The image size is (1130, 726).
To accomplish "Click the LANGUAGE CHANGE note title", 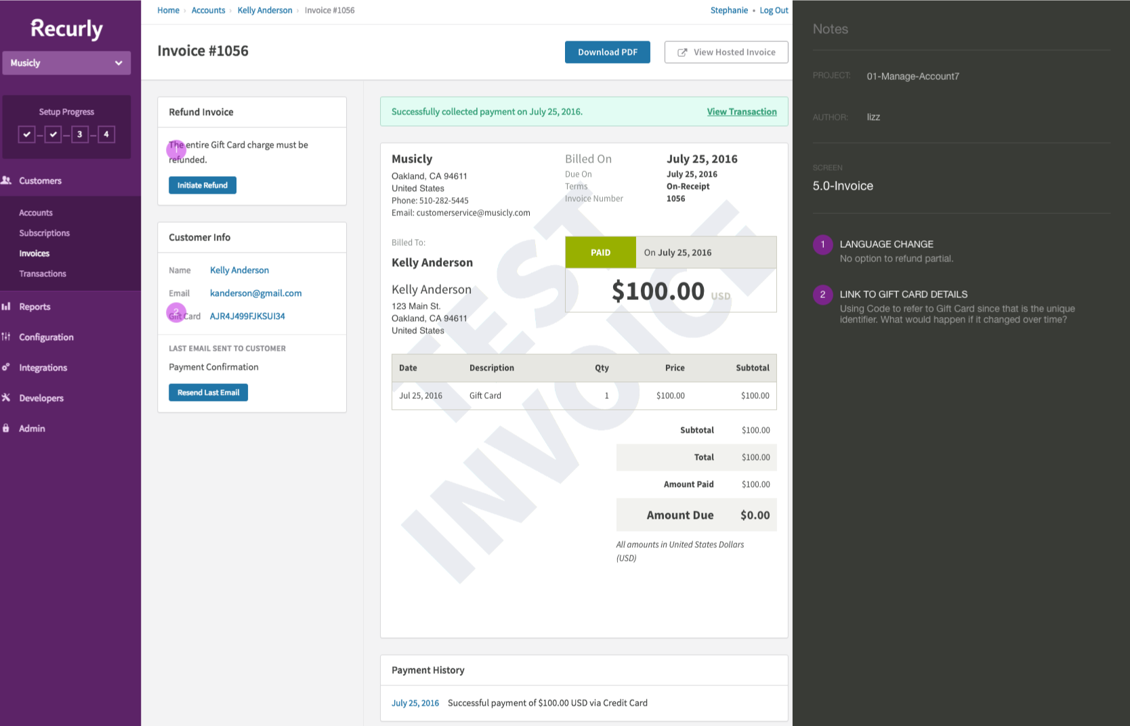I will coord(886,244).
